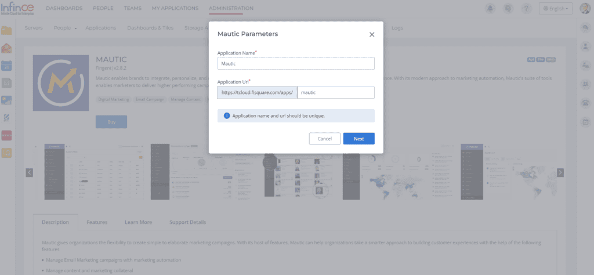This screenshot has width=594, height=275.
Task: Open the Servers admin tab
Action: click(x=34, y=28)
